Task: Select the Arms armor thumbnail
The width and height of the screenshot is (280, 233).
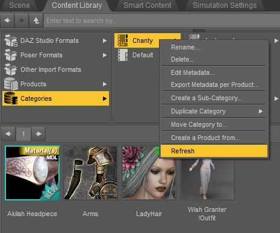Action: pos(90,173)
